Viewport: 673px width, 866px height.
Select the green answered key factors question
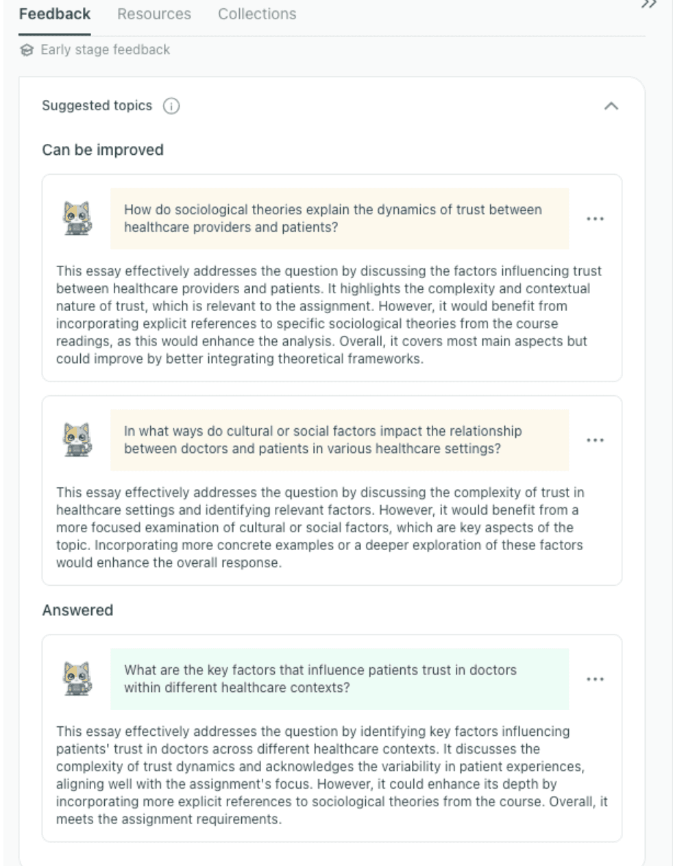340,679
